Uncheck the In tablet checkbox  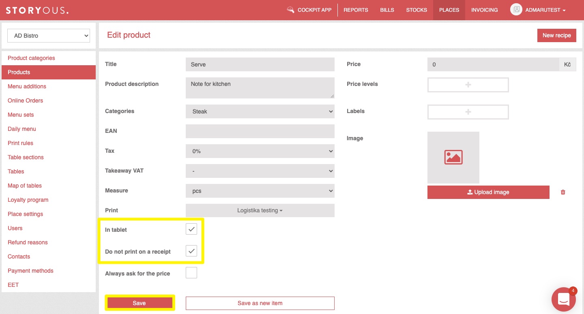pos(191,229)
